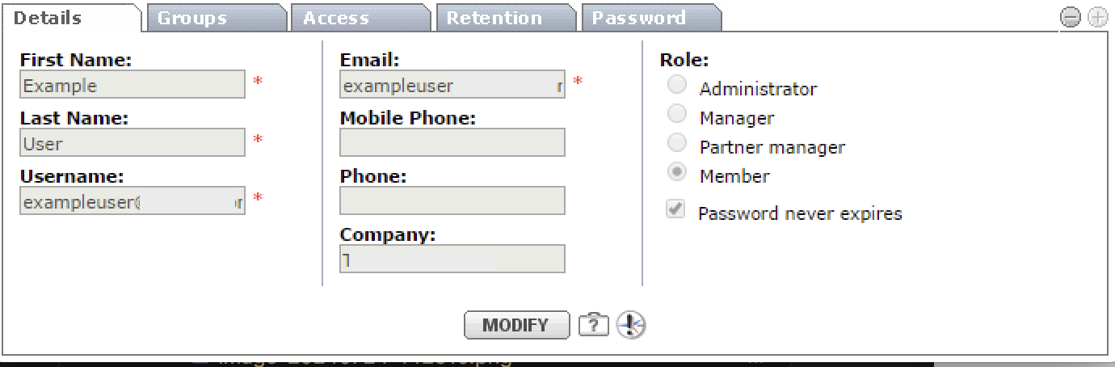Open the Access tab

(x=336, y=18)
